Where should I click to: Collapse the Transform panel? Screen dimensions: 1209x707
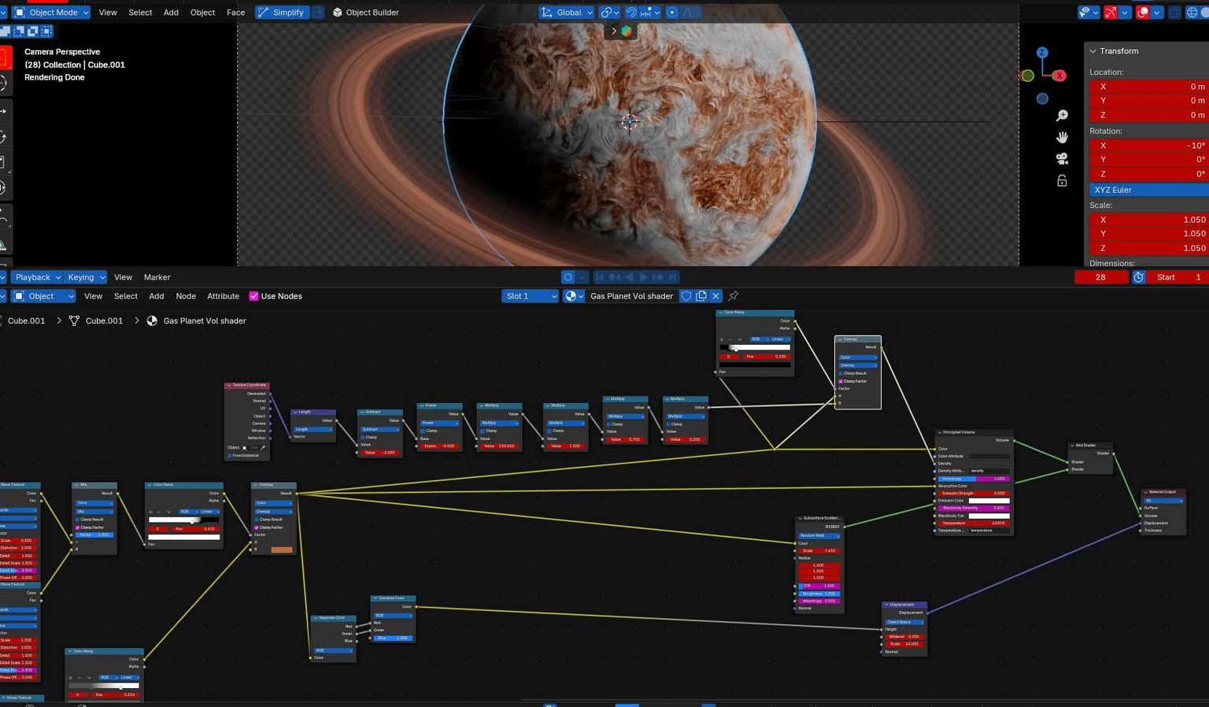pyautogui.click(x=1093, y=51)
